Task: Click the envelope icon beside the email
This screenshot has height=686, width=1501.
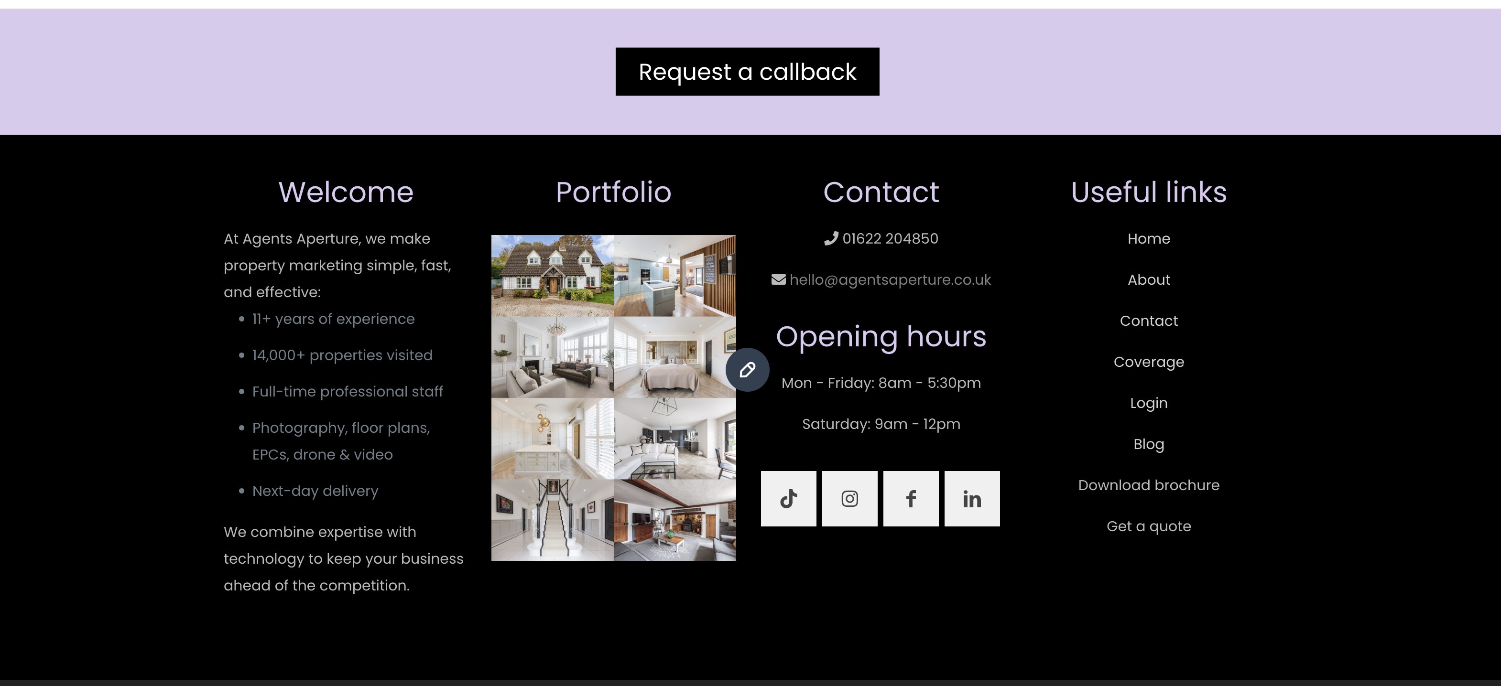Action: point(779,279)
